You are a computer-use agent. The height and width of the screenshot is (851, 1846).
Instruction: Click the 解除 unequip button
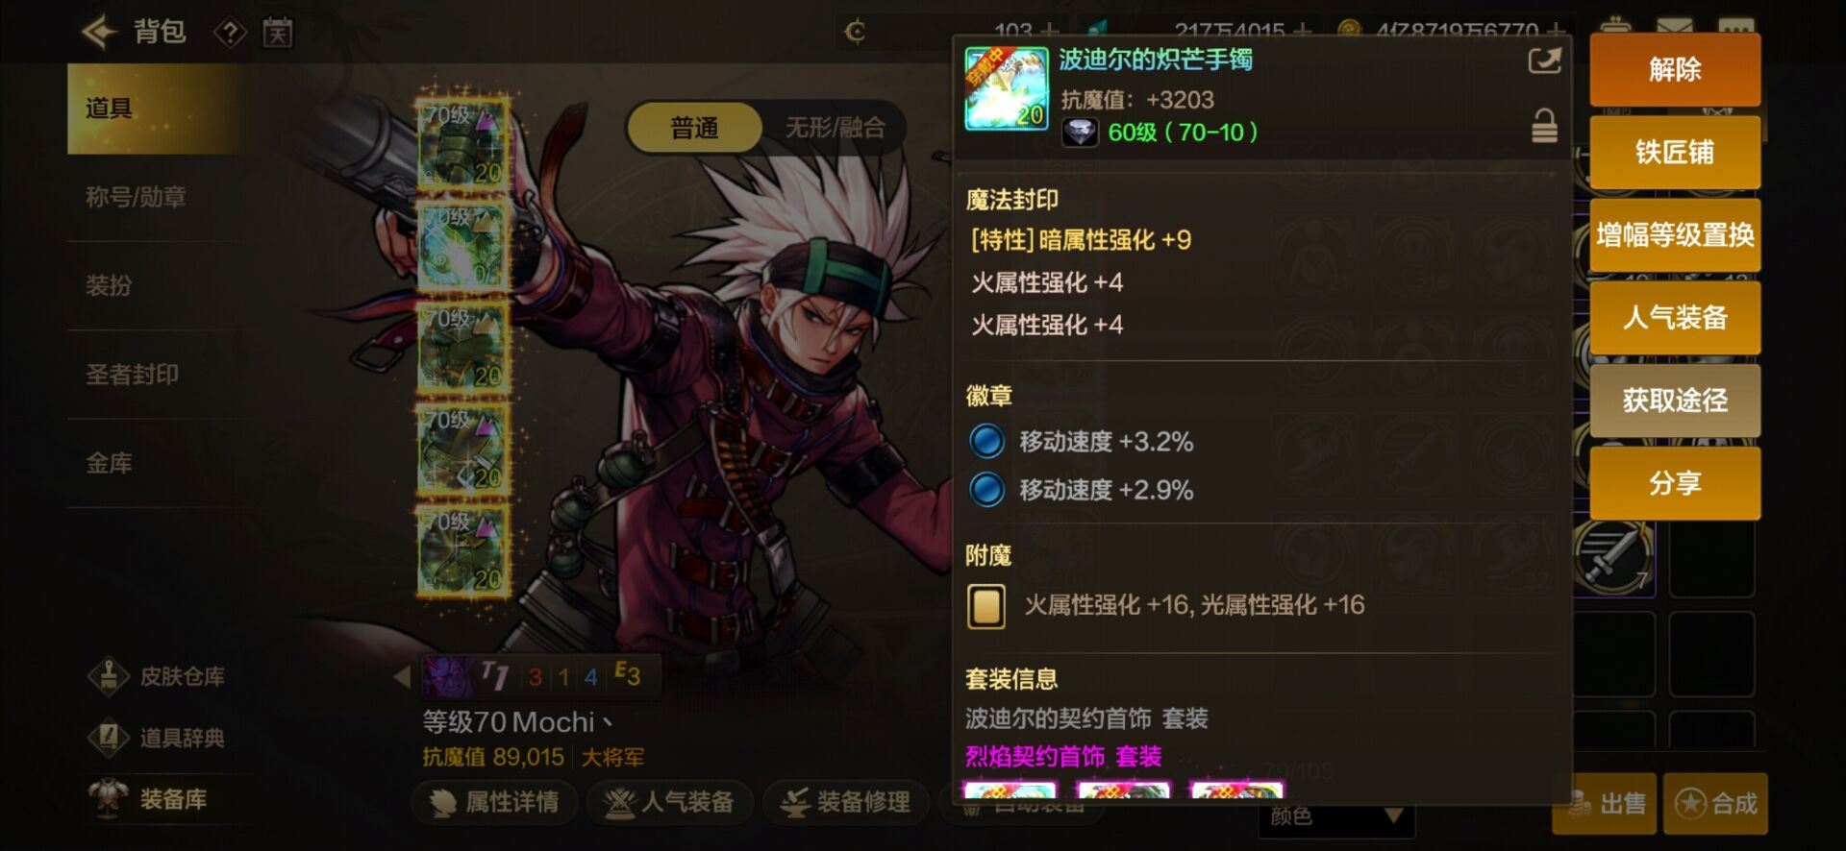[1675, 69]
